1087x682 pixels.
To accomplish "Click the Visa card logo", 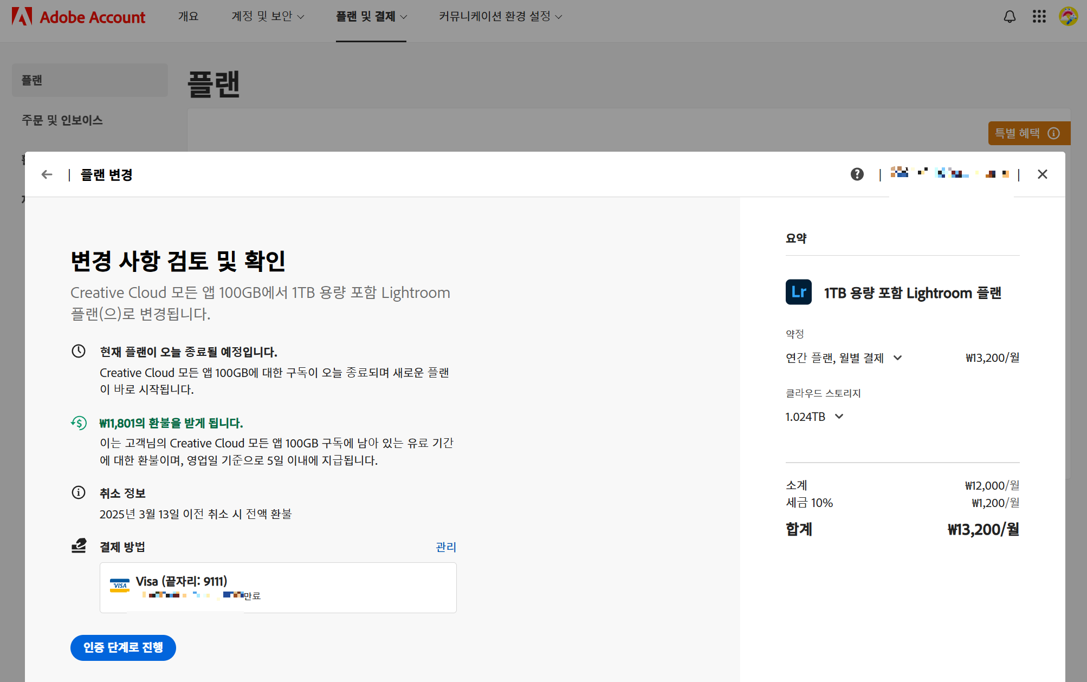I will click(x=119, y=586).
